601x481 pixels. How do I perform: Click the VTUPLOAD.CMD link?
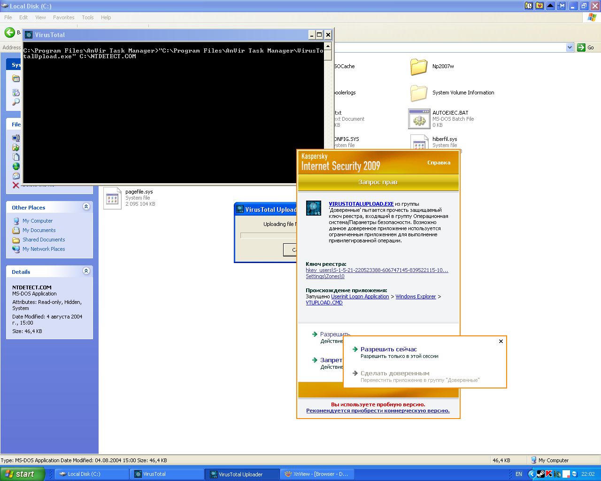pyautogui.click(x=324, y=303)
